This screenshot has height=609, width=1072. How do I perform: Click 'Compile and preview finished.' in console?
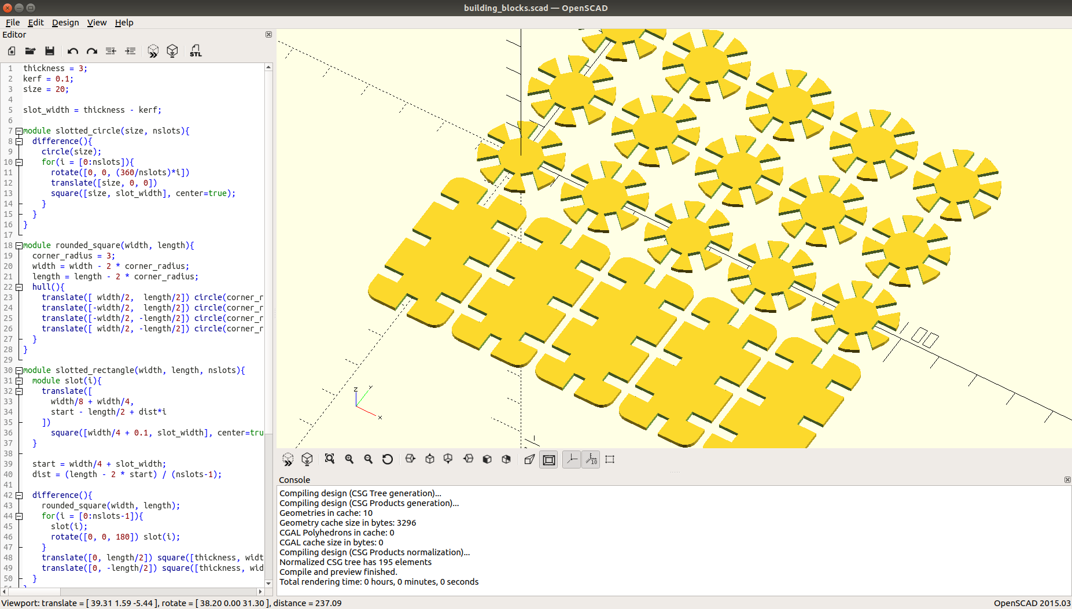click(338, 572)
